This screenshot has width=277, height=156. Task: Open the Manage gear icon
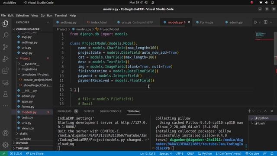[5, 145]
